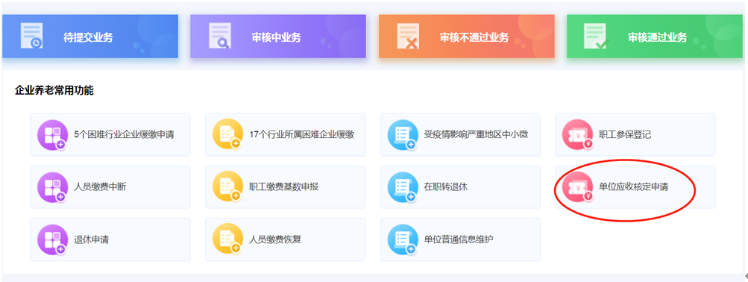Click the purple icon next to 退休申请
The image size is (748, 282).
(x=52, y=239)
